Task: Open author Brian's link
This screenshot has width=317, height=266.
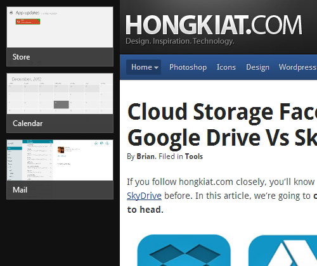Action: click(146, 156)
